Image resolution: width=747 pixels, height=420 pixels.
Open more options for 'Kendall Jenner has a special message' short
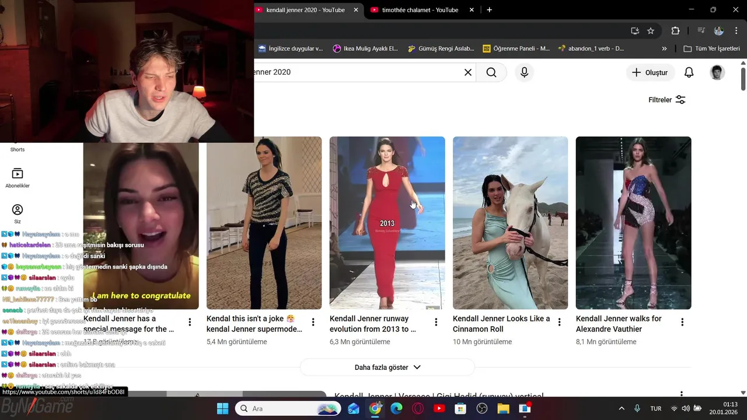click(x=190, y=322)
